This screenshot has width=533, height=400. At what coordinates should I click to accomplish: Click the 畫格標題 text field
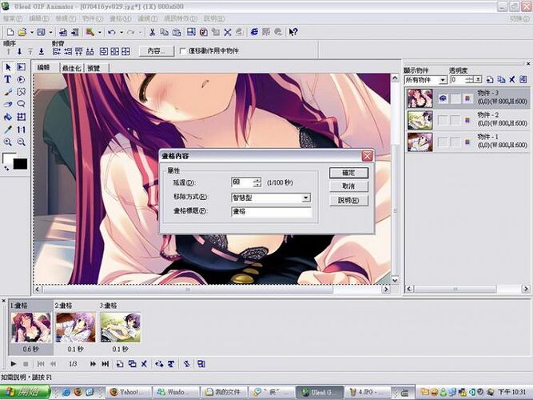271,211
